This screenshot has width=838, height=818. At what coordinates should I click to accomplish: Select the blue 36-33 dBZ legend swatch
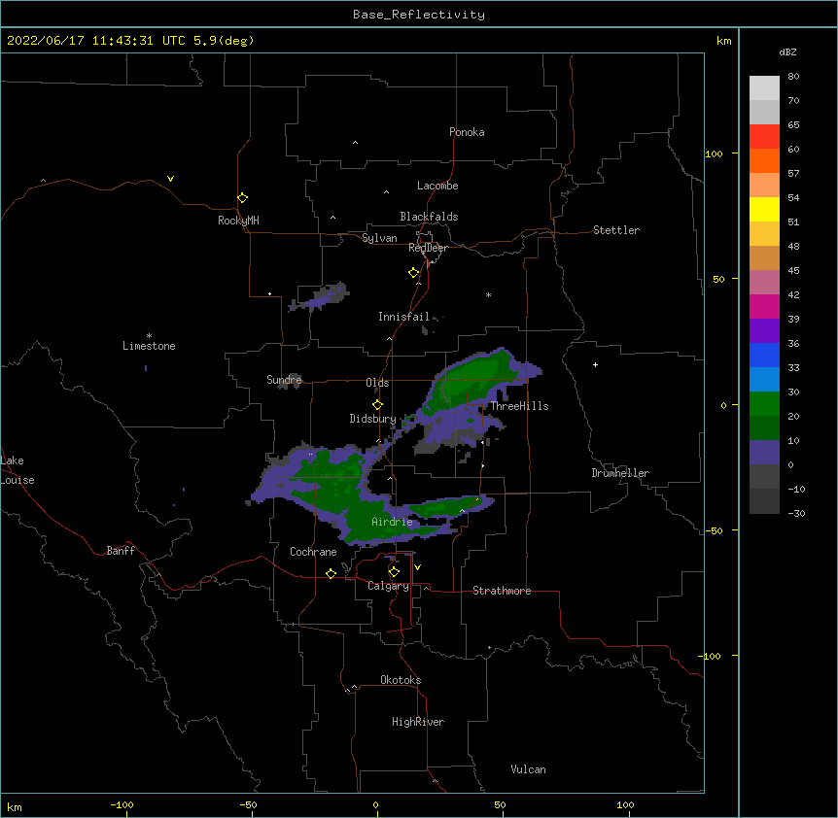[764, 355]
